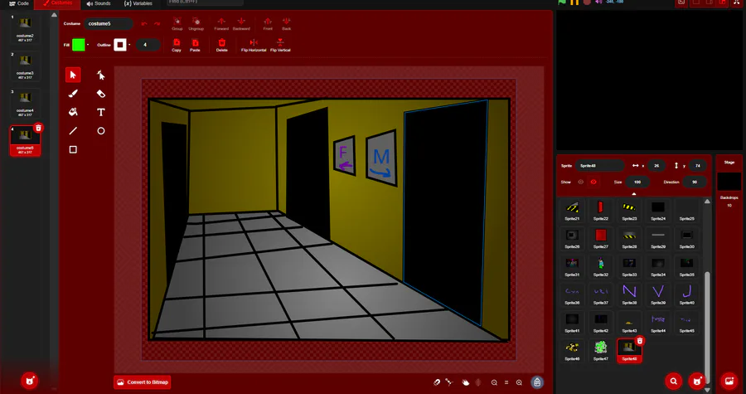Move selection Forward one layer
Viewport: 746px width, 394px height.
point(221,24)
